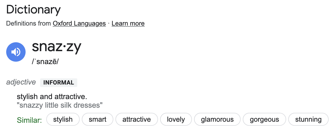Click the headword 'snaz·zy'

57,47
